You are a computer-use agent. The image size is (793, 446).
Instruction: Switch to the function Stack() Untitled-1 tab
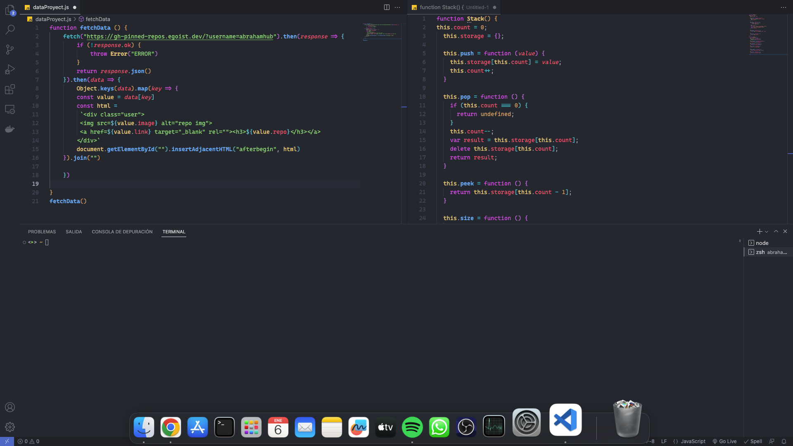pos(453,7)
